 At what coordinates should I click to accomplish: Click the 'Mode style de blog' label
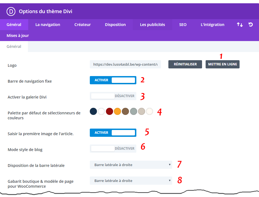[25, 150]
